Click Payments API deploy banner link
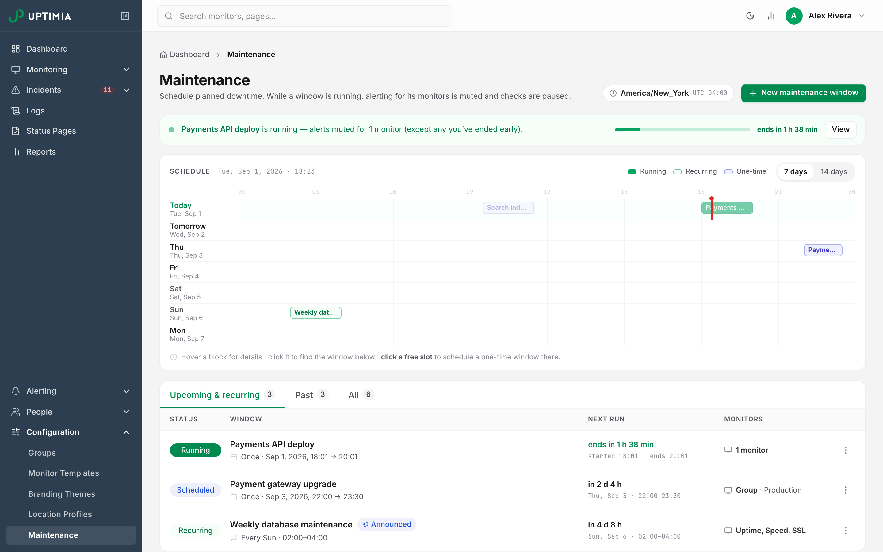This screenshot has height=552, width=883. 220,129
